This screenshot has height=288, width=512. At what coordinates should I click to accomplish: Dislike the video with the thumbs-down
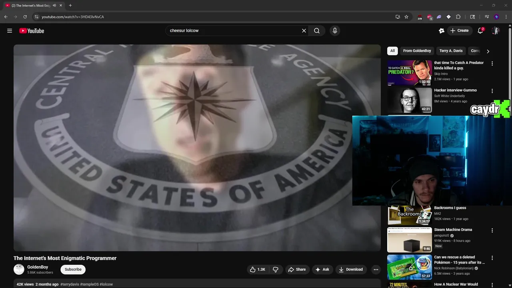276,270
